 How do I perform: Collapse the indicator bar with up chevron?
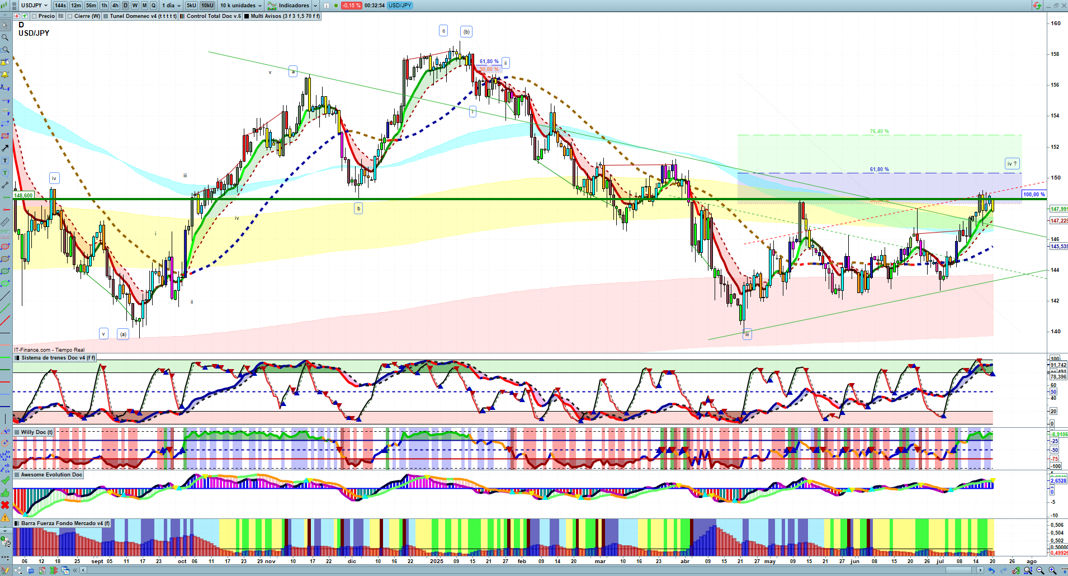click(x=4, y=16)
